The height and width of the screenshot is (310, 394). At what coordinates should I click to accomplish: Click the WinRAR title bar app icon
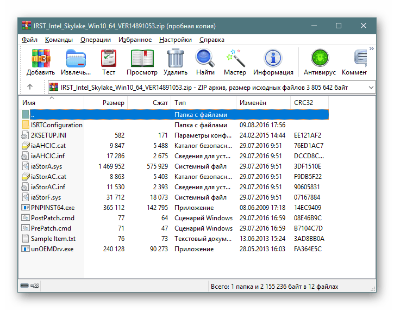click(x=27, y=26)
